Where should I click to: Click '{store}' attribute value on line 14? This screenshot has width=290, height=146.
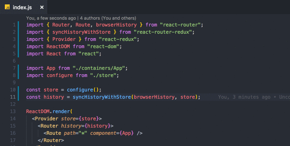pyautogui.click(x=89, y=119)
